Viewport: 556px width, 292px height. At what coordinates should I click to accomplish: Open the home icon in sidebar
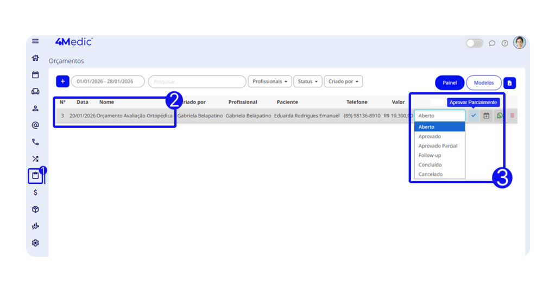point(35,58)
